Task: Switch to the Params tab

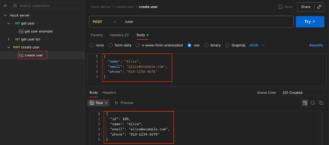Action: point(97,35)
